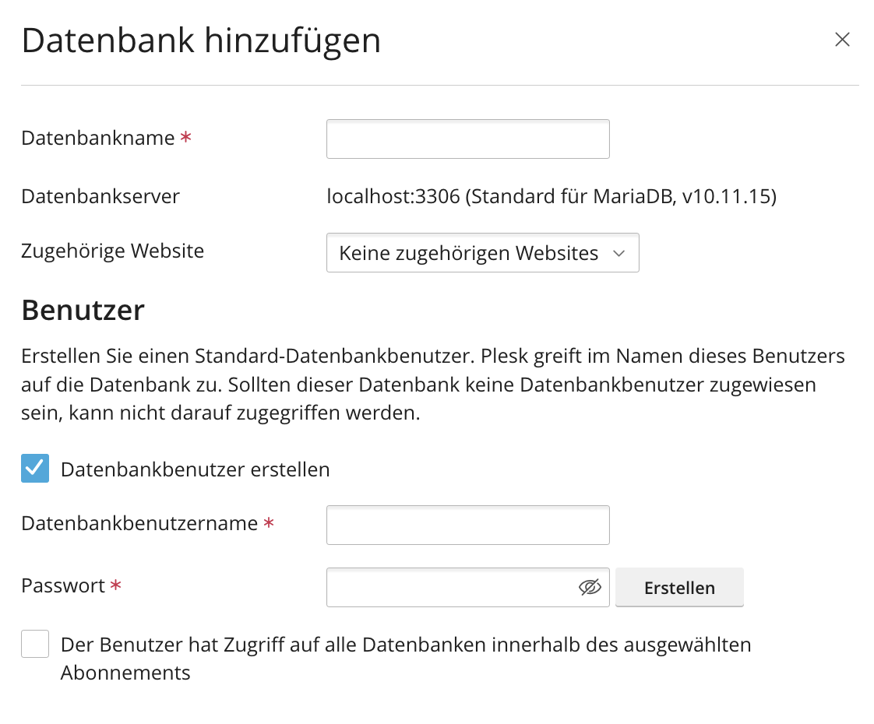Click the checkmark icon for Datenbankbenutzer erstellen
This screenshot has height=724, width=874.
(35, 469)
